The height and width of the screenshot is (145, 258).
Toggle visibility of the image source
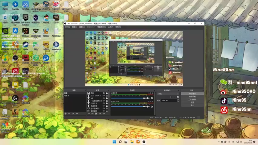tap(104, 93)
